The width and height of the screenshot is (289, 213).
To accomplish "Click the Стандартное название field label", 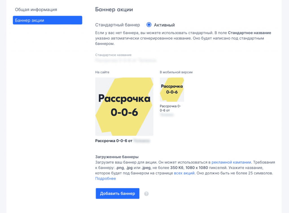I will click(113, 55).
